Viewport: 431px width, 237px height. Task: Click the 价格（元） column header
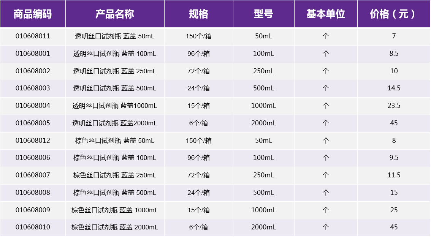394,14
